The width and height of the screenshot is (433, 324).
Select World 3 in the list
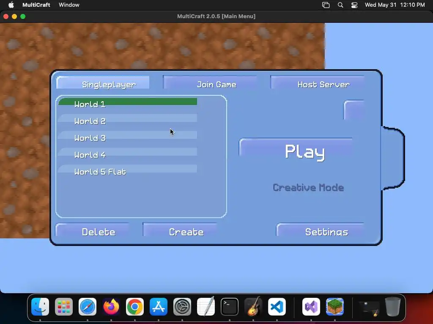[x=128, y=135]
